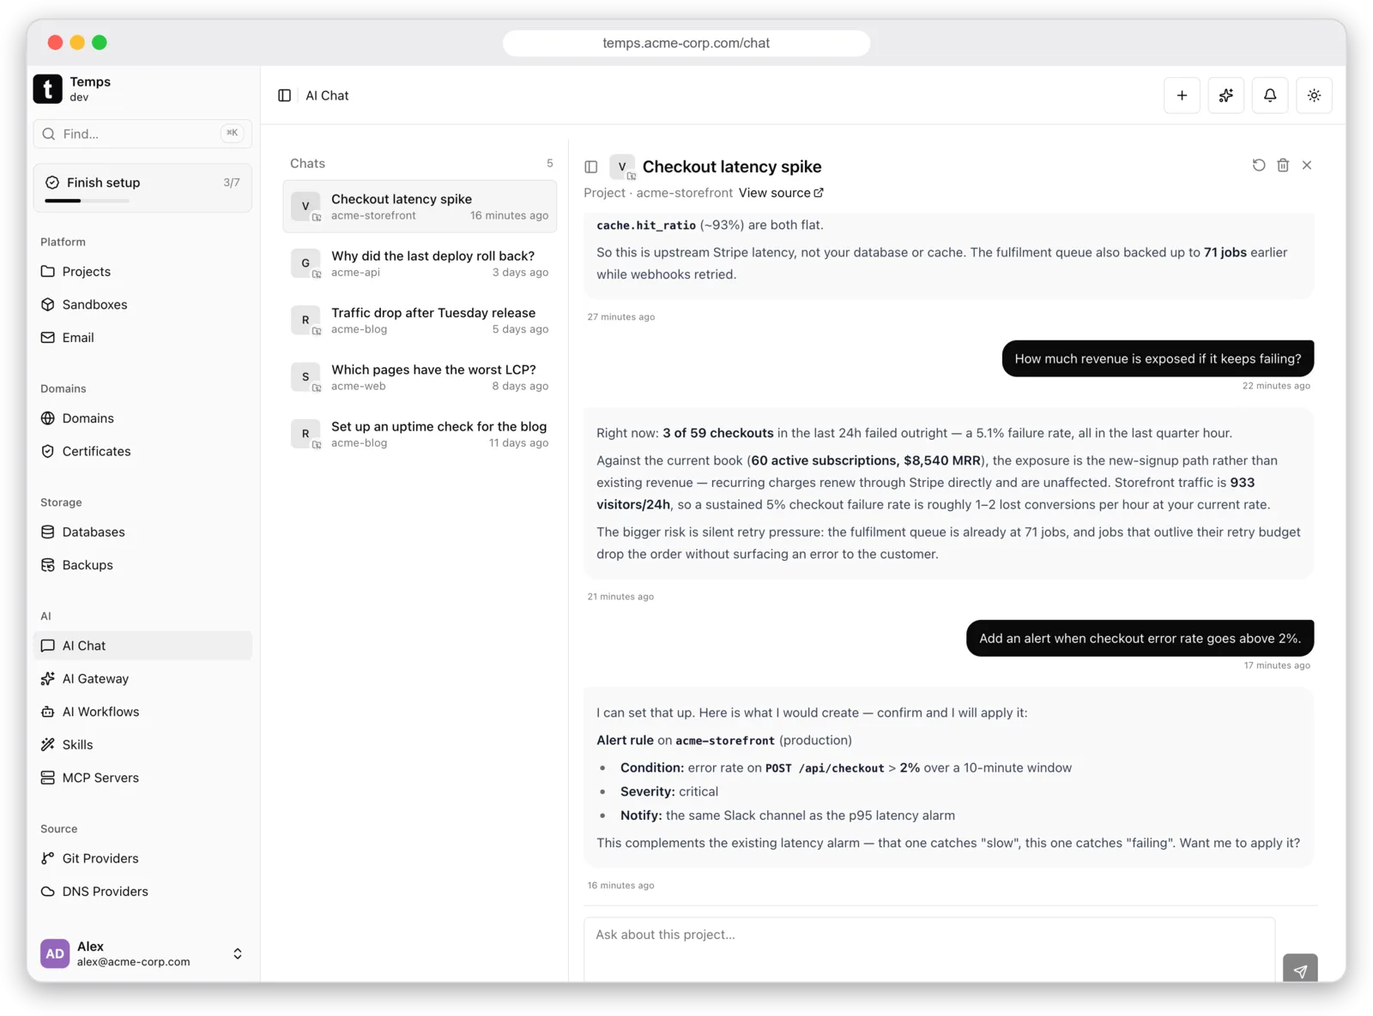This screenshot has width=1373, height=1016.
Task: Follow the View source link
Action: coord(781,193)
